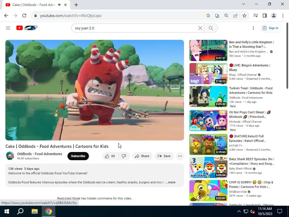Click the Minibods - Official Channel name
Image resolution: width=289 pixels, height=217 pixels.
pyautogui.click(x=245, y=121)
